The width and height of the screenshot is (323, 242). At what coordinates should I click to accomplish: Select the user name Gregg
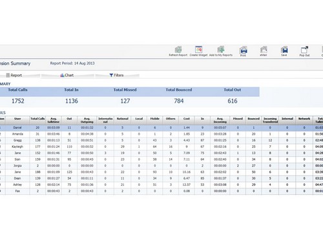[x=17, y=140]
